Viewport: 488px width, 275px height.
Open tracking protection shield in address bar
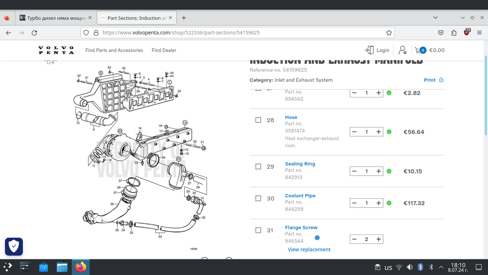point(86,33)
